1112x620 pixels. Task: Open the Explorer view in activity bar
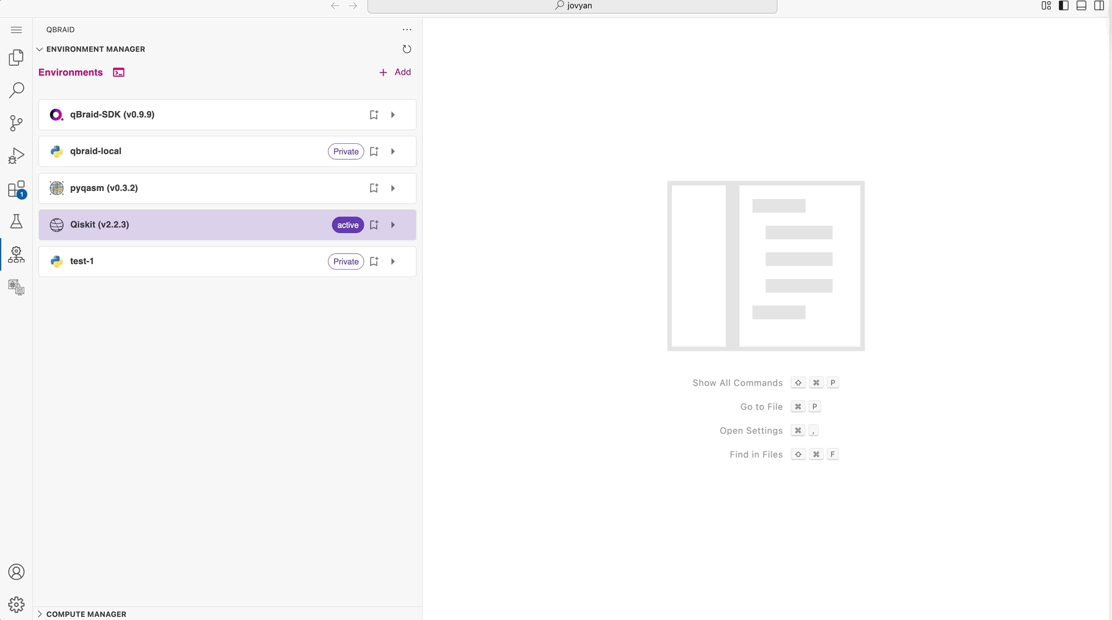click(17, 58)
